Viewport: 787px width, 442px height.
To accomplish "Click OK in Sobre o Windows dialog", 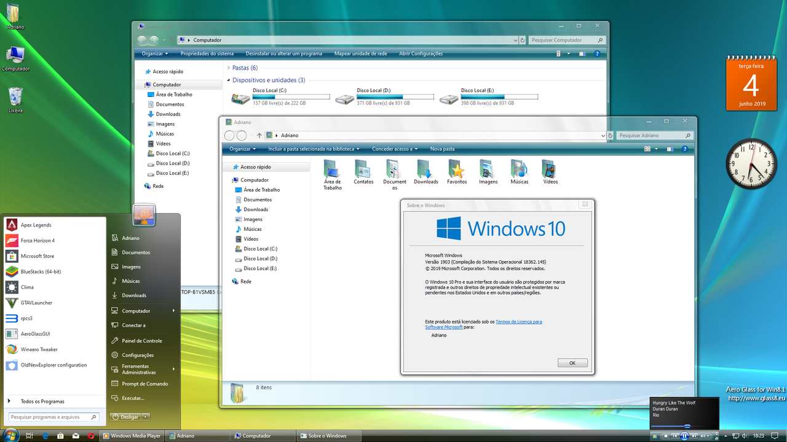I will [572, 363].
